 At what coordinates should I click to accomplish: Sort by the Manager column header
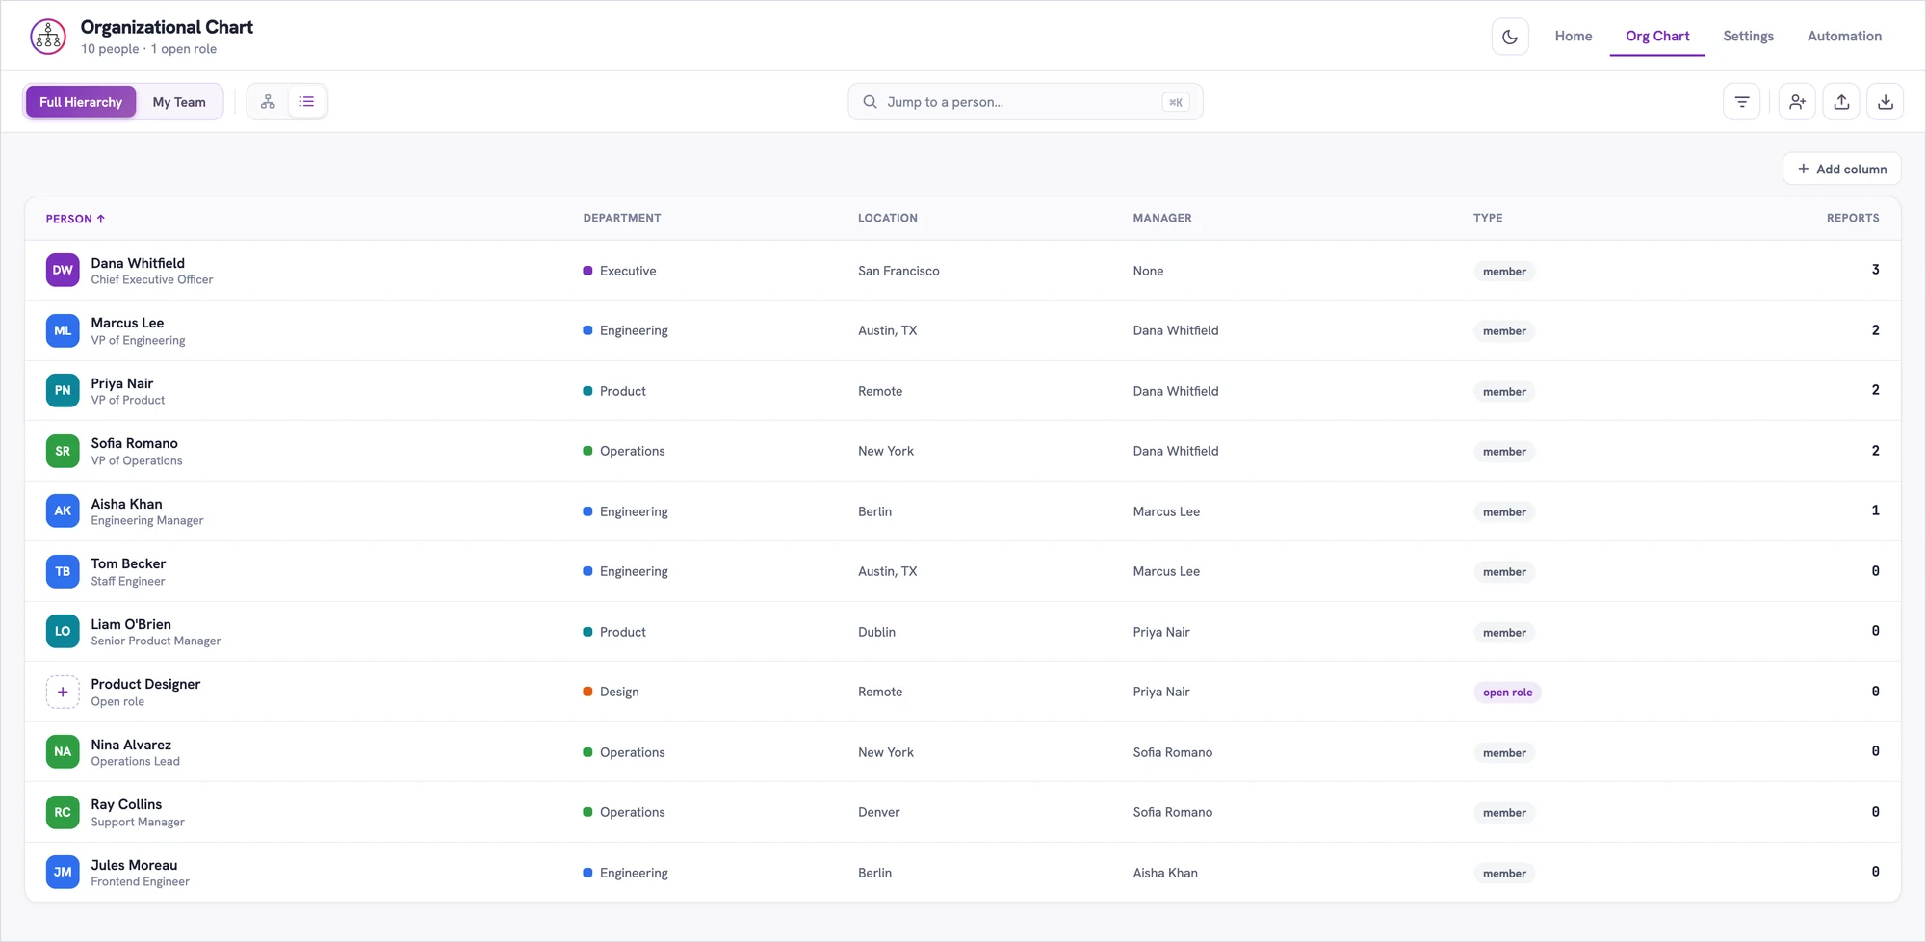point(1162,219)
